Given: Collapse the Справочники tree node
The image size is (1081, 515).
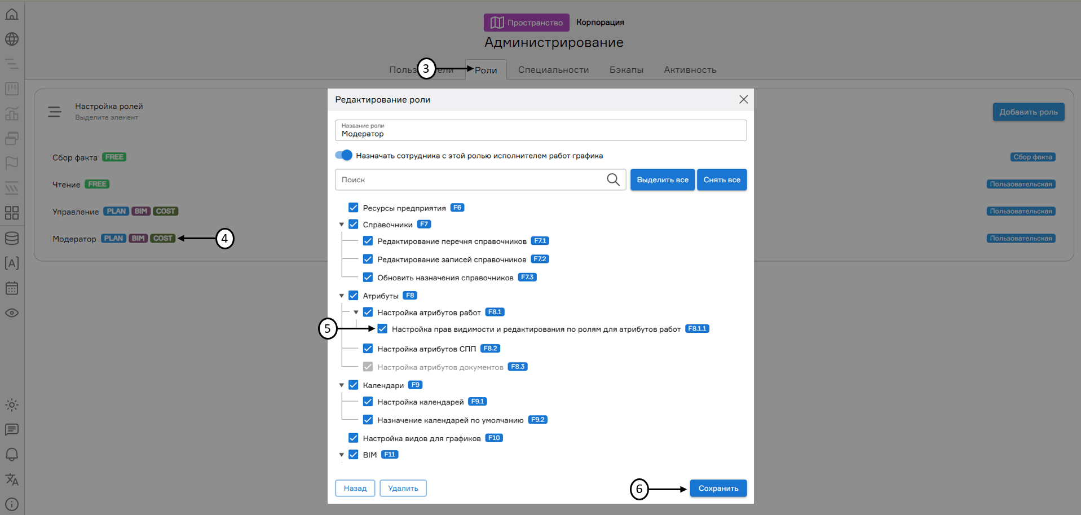Looking at the screenshot, I should click(x=342, y=225).
